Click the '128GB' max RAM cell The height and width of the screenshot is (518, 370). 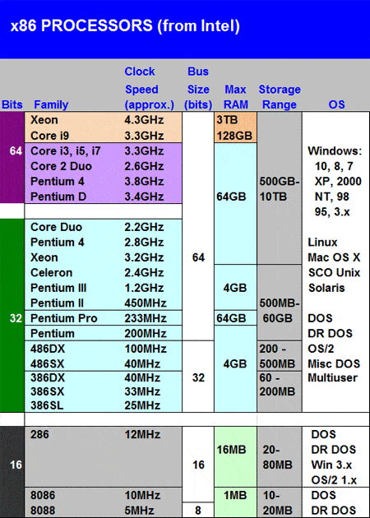coord(234,136)
